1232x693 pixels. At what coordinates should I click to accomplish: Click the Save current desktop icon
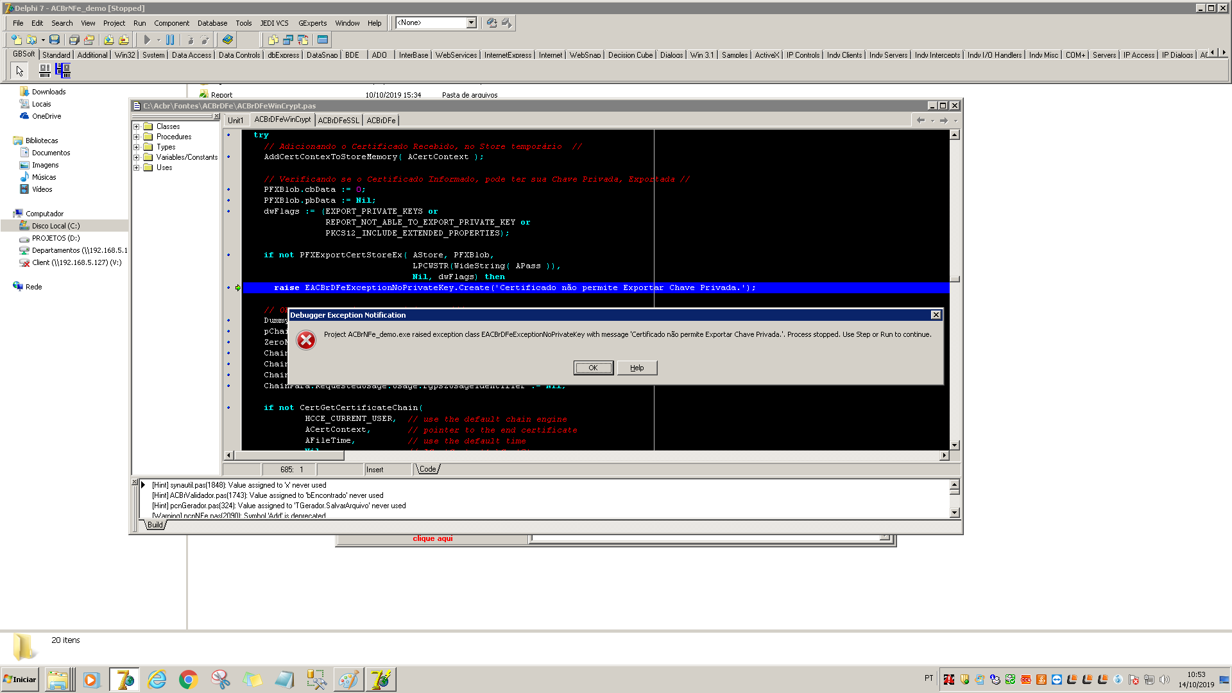[492, 23]
